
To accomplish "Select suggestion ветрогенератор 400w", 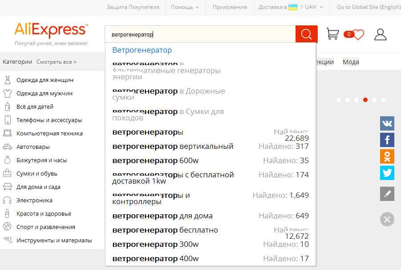I will pos(211,259).
